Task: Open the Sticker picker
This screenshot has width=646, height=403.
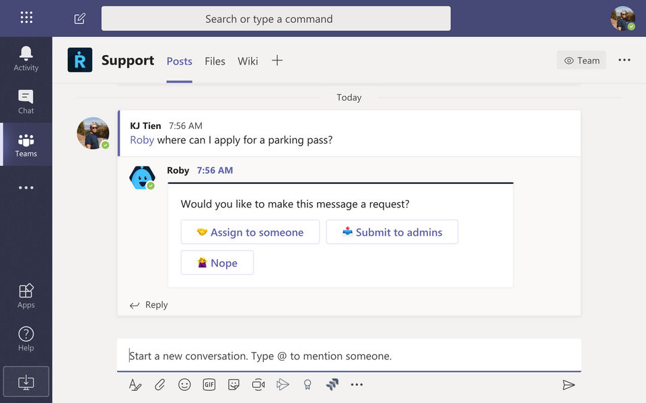Action: click(234, 385)
